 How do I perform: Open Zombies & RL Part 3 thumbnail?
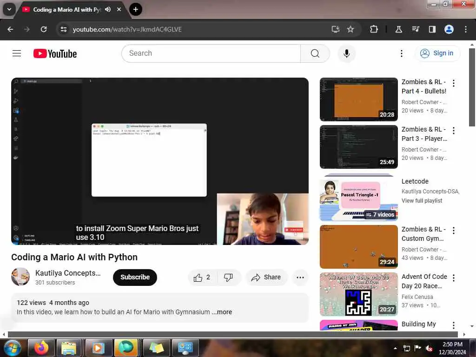pyautogui.click(x=358, y=146)
